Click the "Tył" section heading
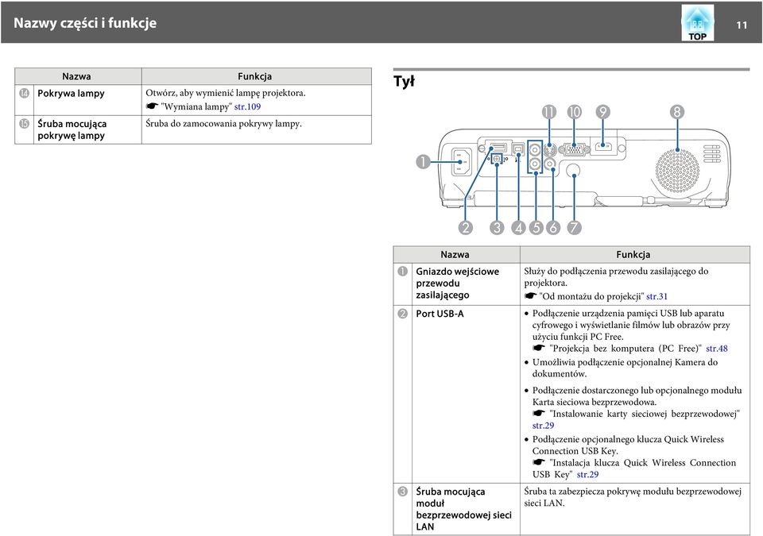763x536 pixels. click(404, 81)
